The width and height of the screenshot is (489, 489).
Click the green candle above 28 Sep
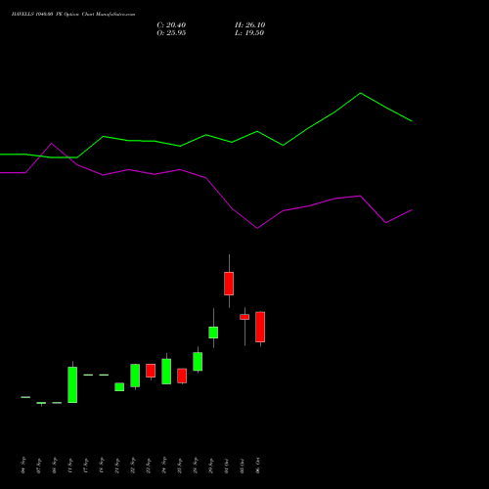(x=198, y=361)
